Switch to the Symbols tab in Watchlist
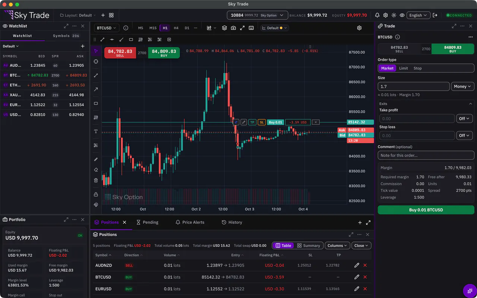Screen dimensions: 477x298 [66, 36]
